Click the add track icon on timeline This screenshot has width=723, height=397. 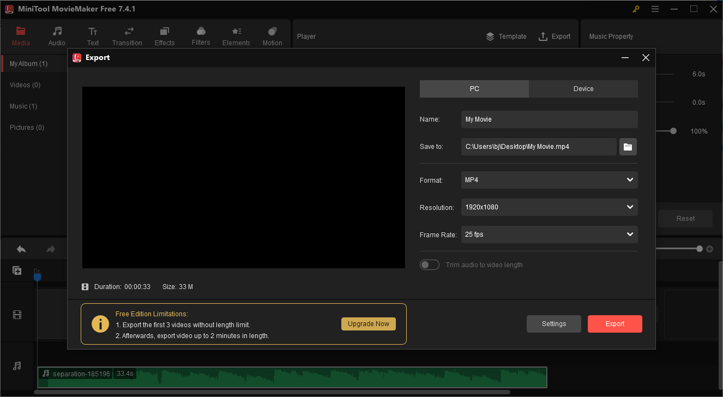pyautogui.click(x=17, y=270)
